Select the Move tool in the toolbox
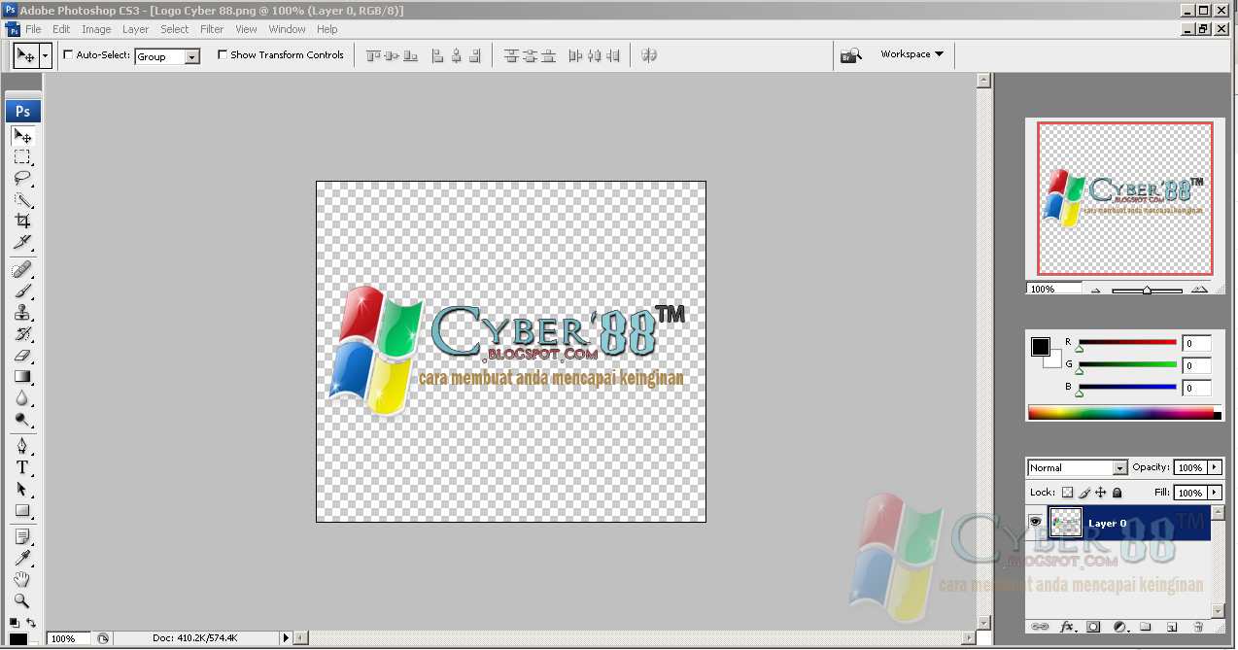 [22, 135]
